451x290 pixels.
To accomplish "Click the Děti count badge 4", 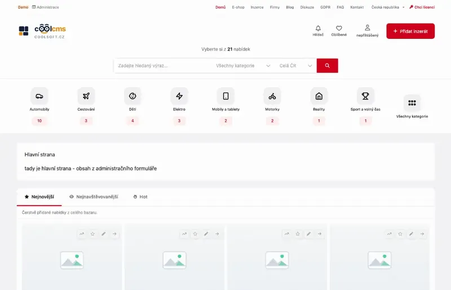I will (x=132, y=121).
